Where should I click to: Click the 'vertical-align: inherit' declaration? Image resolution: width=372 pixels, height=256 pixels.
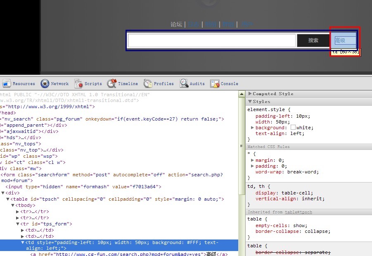click(290, 199)
